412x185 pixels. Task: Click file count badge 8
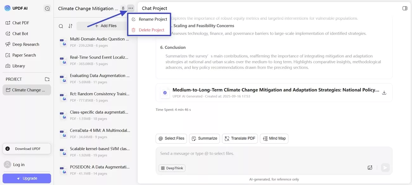123,9
